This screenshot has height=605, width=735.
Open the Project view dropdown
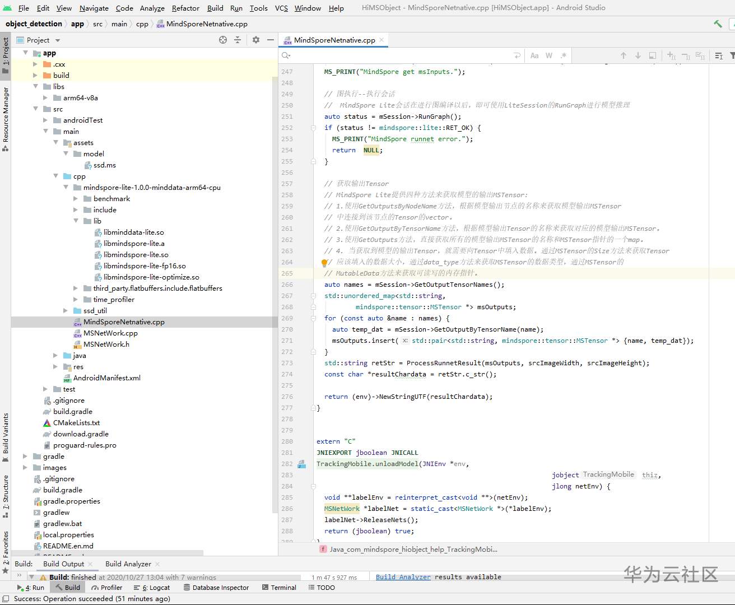[x=58, y=40]
